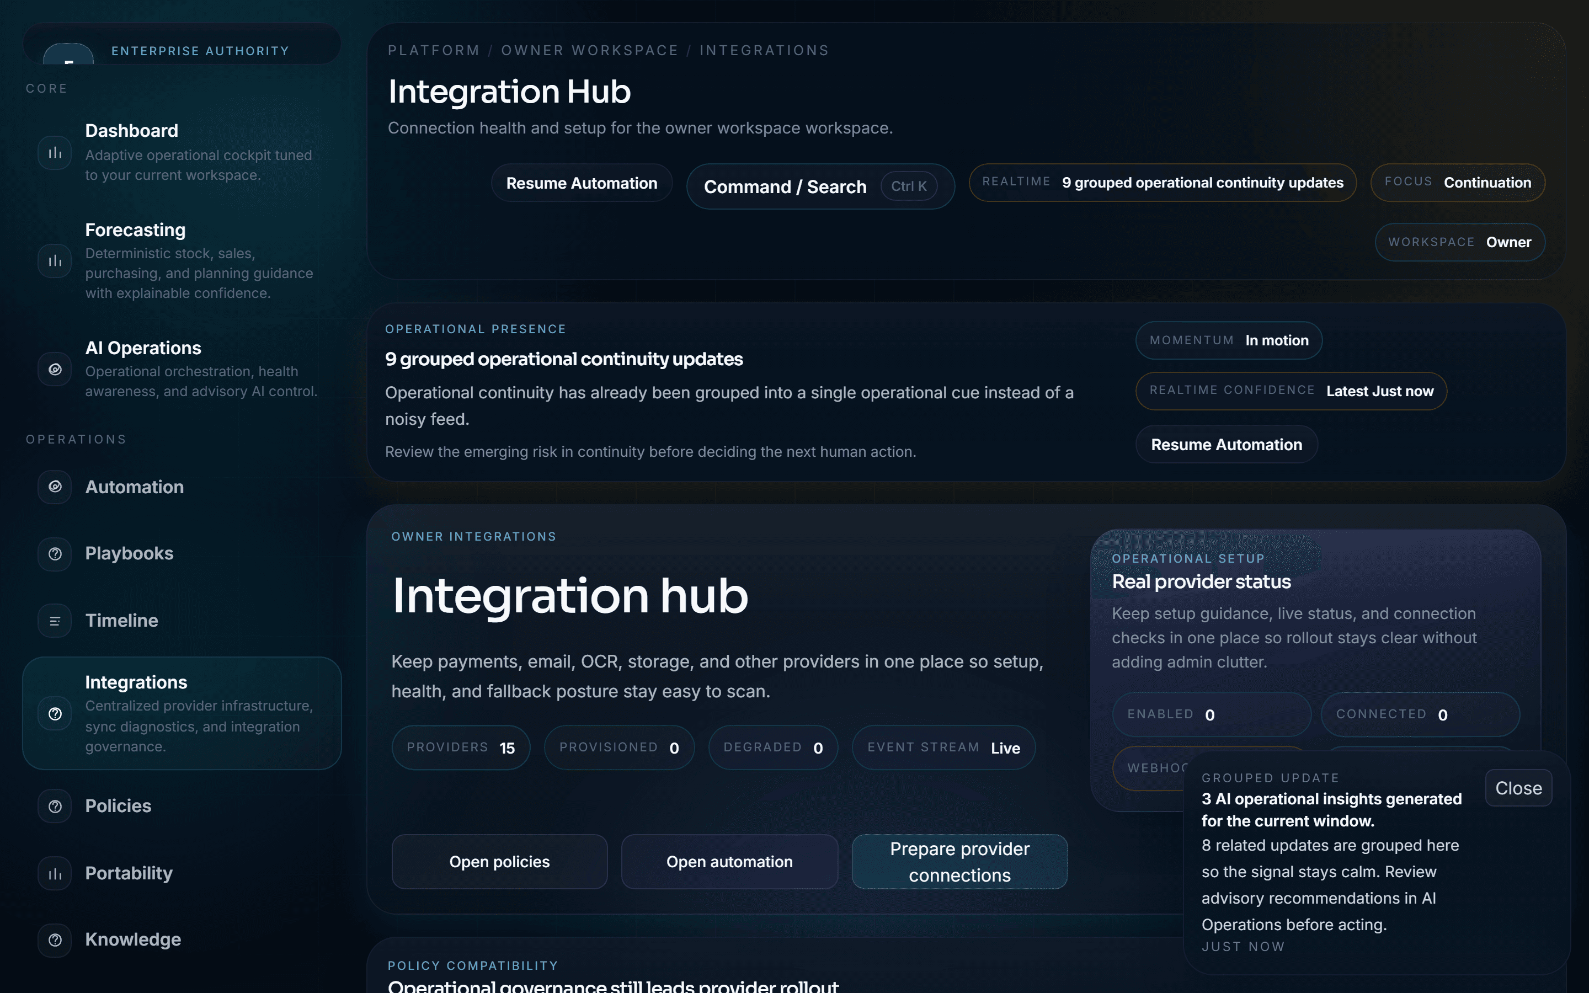Click the AI Operations icon
This screenshot has width=1589, height=993.
pos(55,369)
